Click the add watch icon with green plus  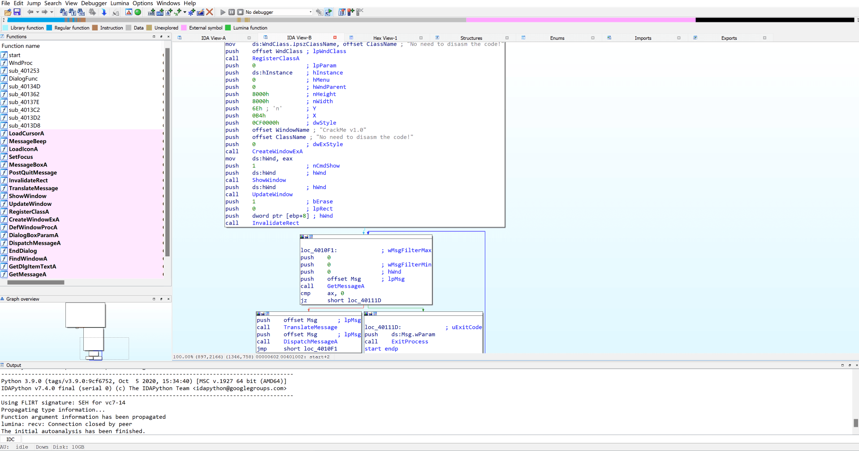pyautogui.click(x=350, y=12)
